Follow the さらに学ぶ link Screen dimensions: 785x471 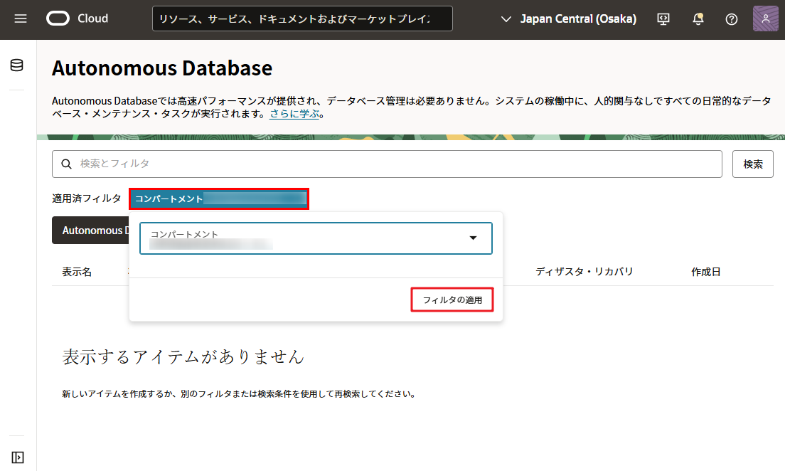[294, 114]
